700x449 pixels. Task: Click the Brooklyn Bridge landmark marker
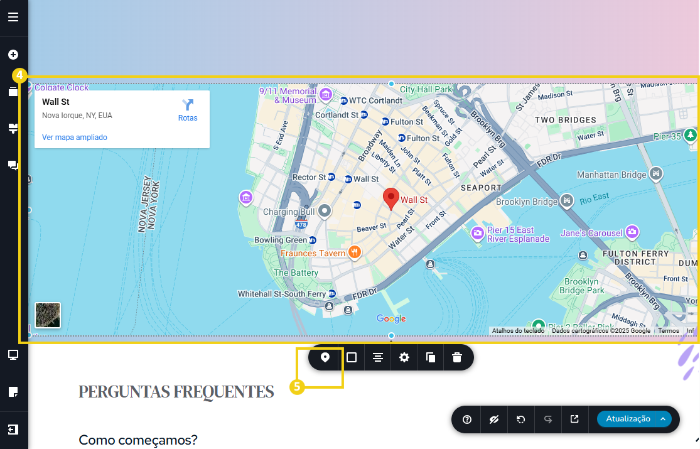tap(566, 200)
